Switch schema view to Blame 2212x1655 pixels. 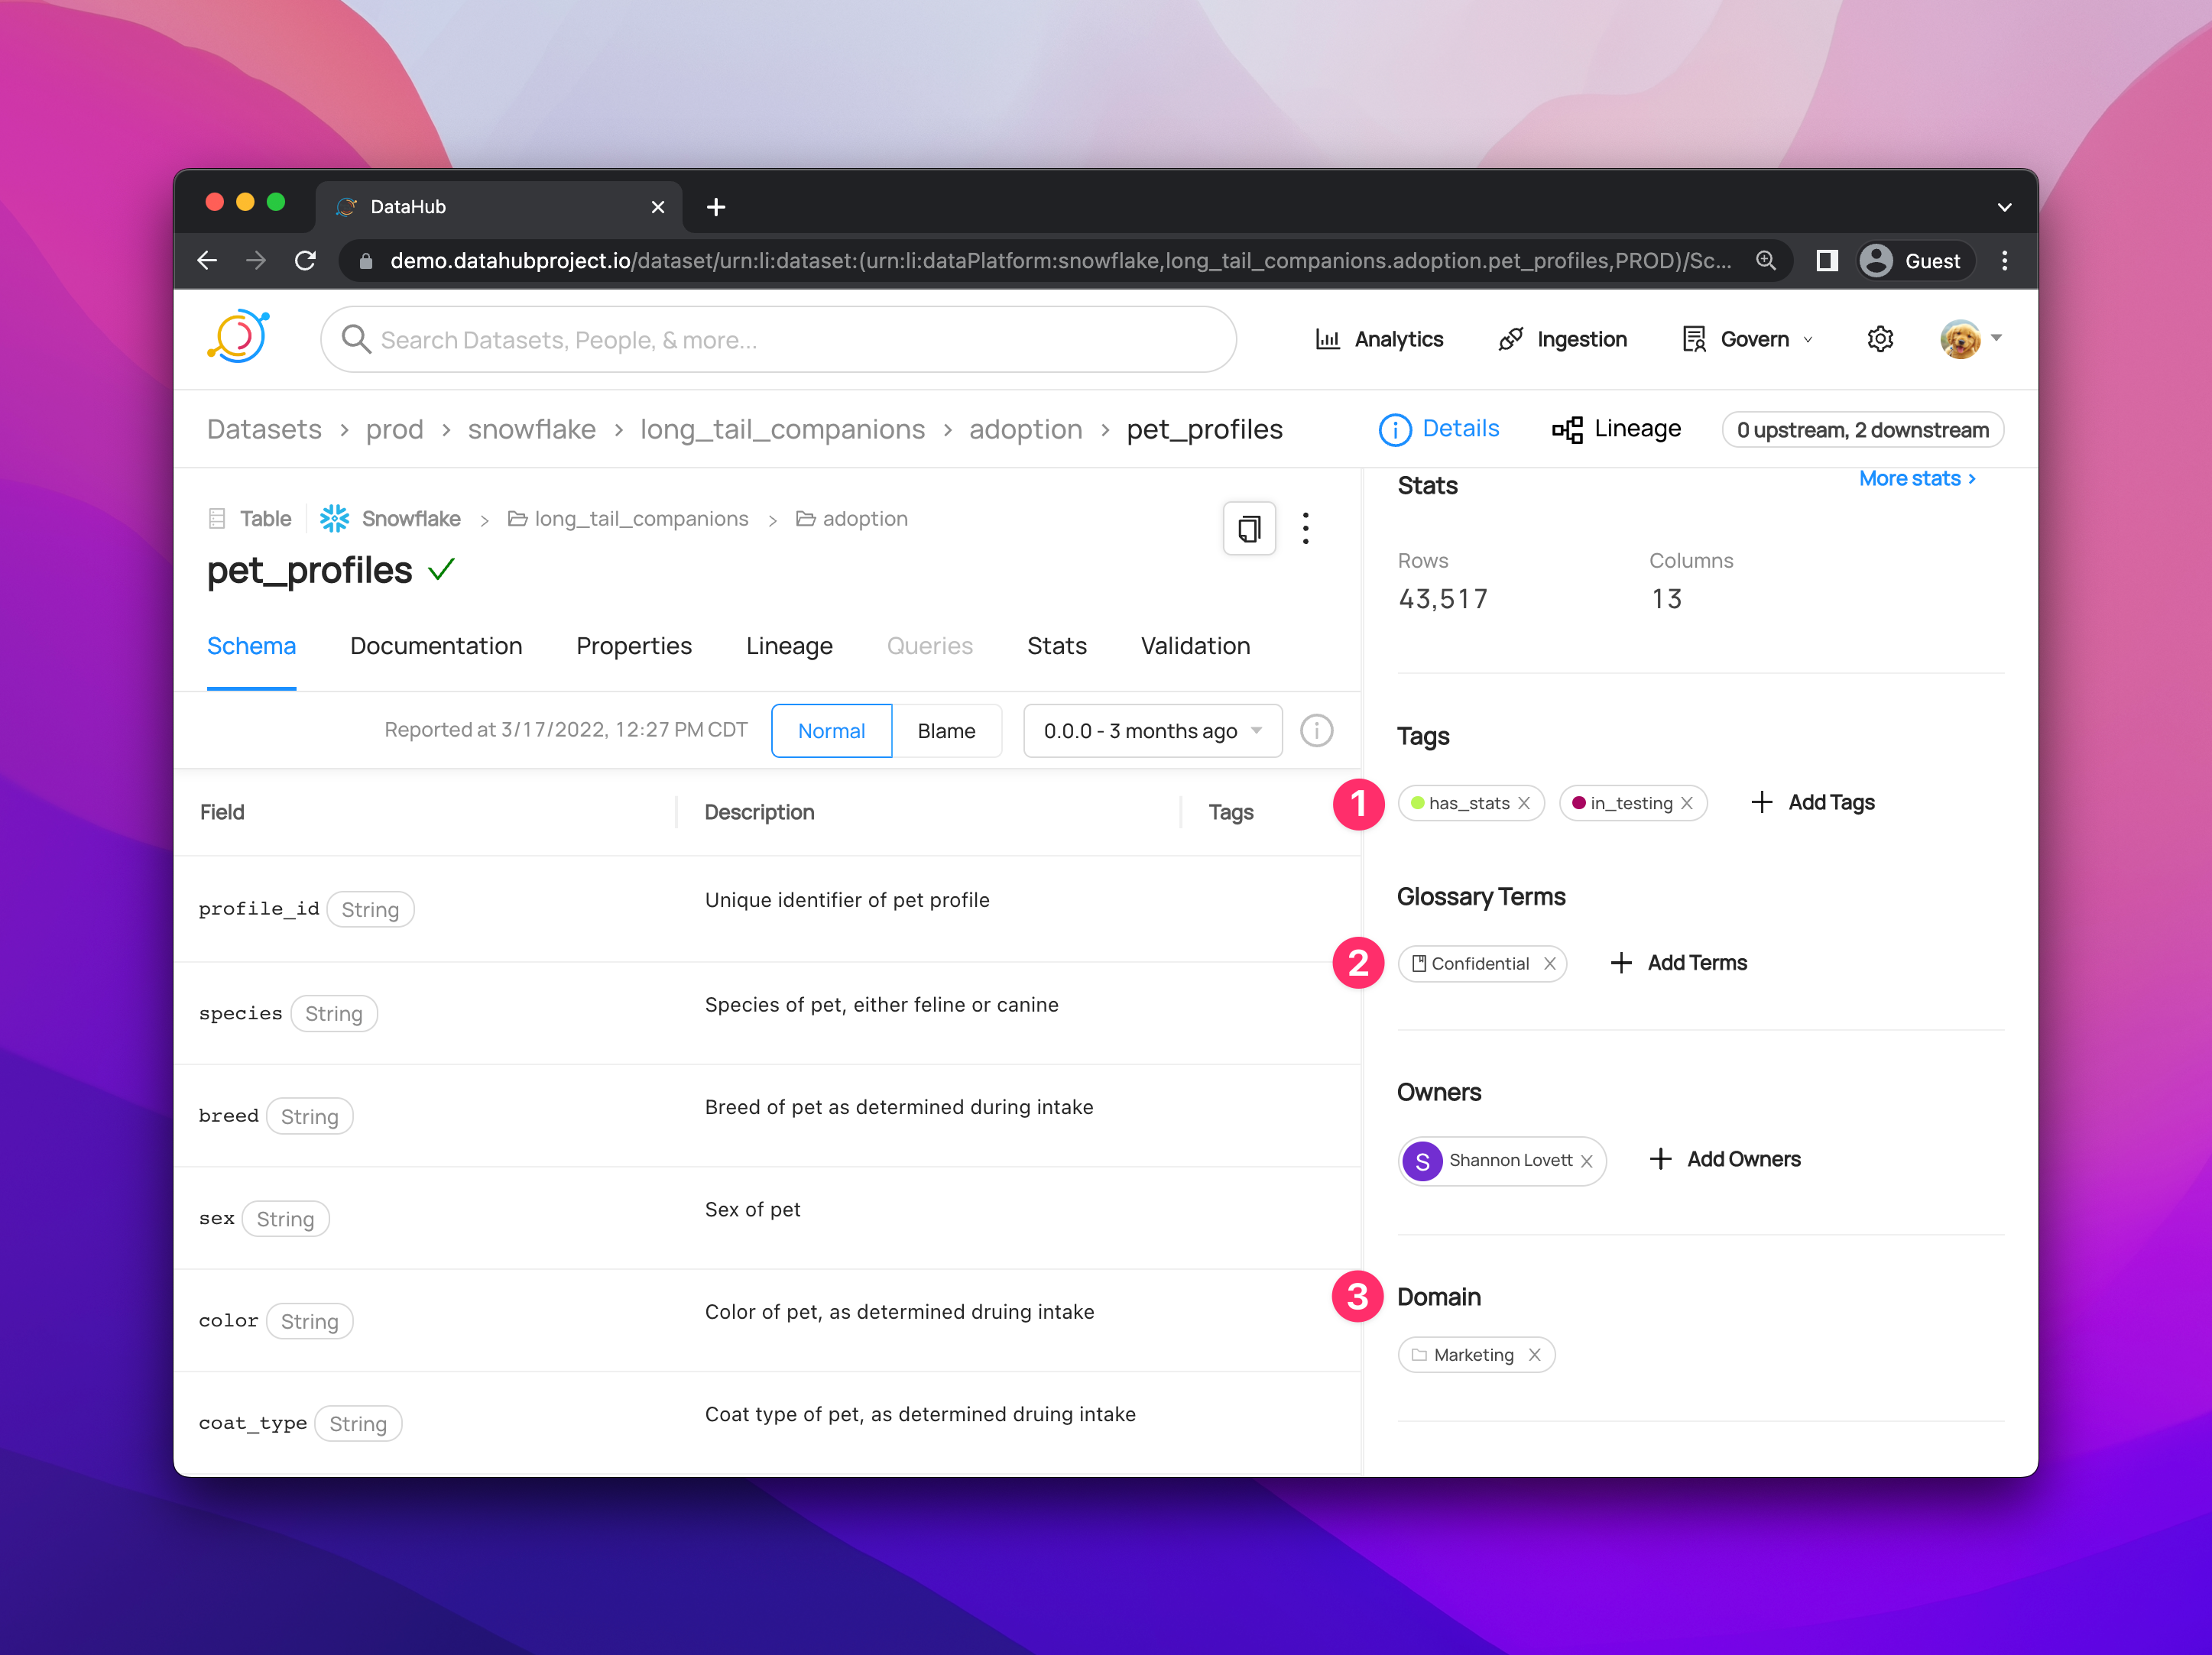[x=945, y=730]
